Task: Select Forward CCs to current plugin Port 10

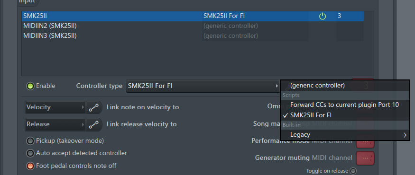Action: pyautogui.click(x=345, y=105)
